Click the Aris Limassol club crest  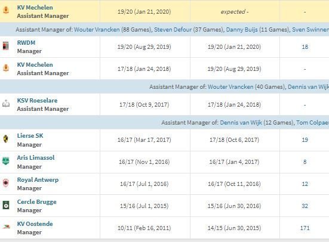point(6,161)
